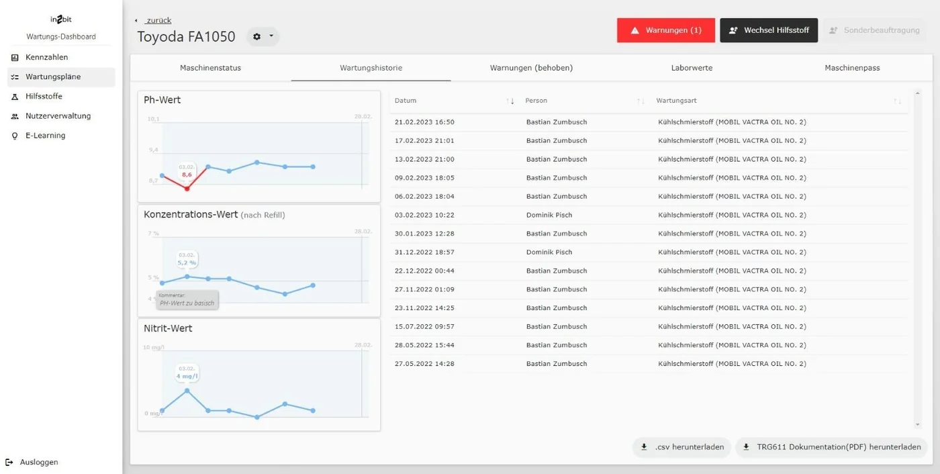Click the E-Learning lightbulb icon
The image size is (940, 474).
[15, 136]
